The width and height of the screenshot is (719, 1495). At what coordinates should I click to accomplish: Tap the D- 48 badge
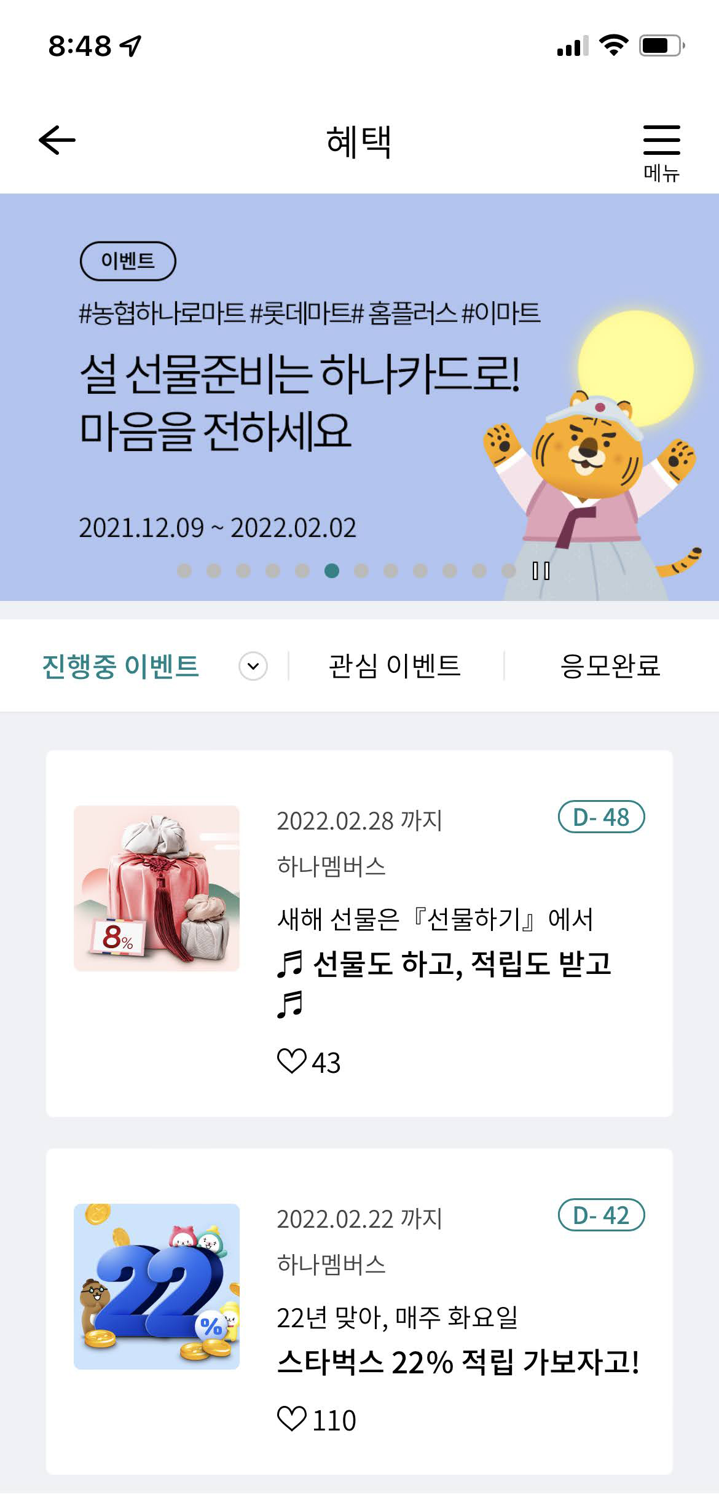(x=601, y=817)
